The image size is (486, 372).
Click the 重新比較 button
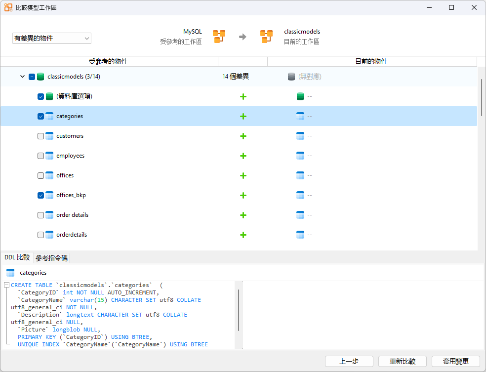(x=402, y=361)
